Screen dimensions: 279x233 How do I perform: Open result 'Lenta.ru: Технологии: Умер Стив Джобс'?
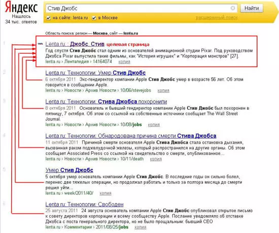click(95, 73)
